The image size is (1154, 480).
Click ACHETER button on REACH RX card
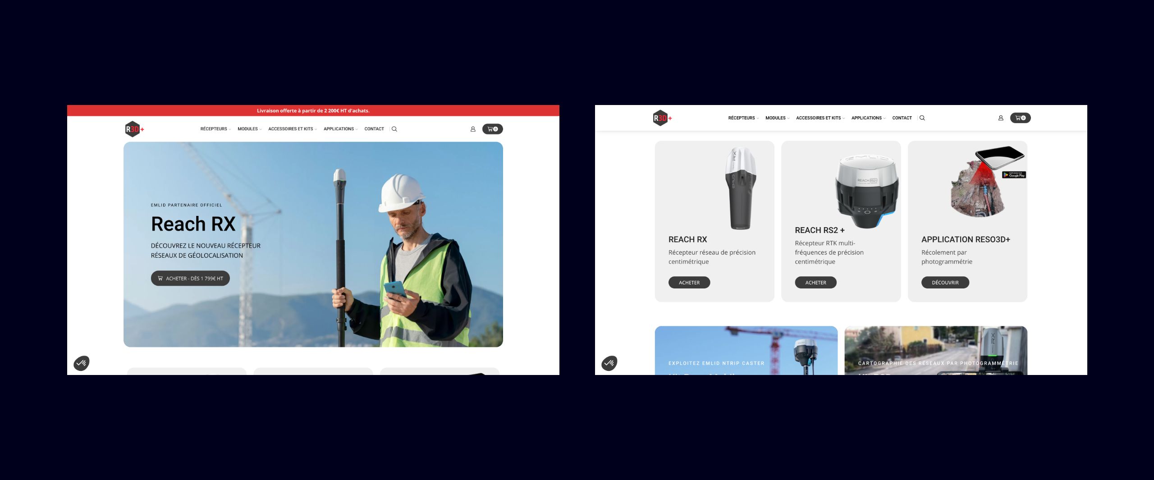tap(689, 283)
